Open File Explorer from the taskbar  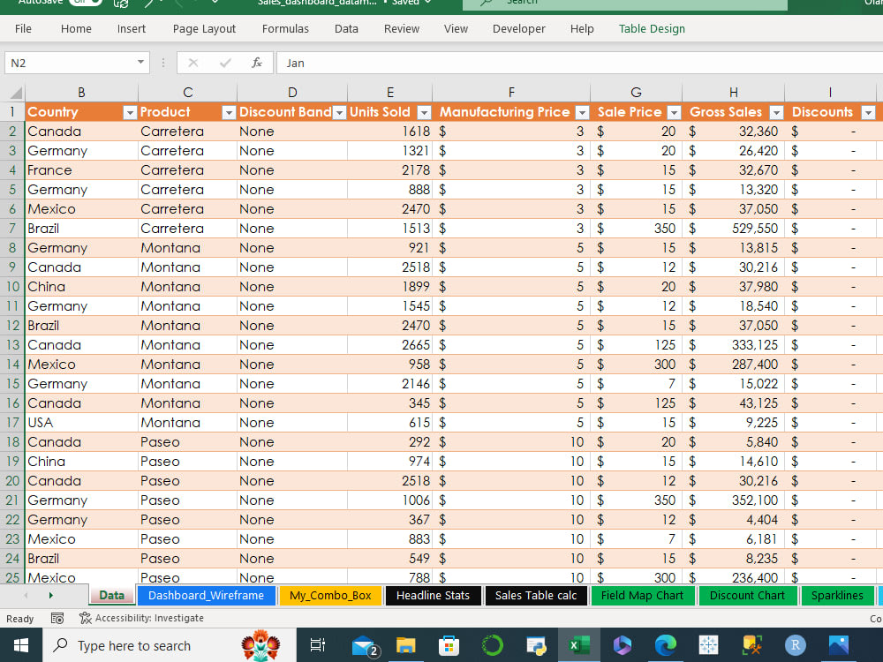[x=405, y=645]
